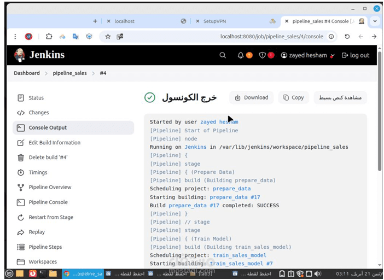Screen dimensions: 384x280
Task: Click the log out link
Action: [356, 55]
